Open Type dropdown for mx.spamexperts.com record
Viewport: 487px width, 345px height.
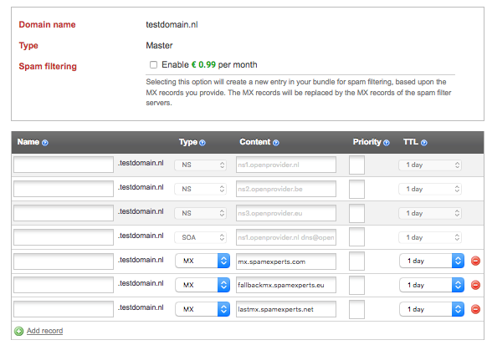click(202, 261)
